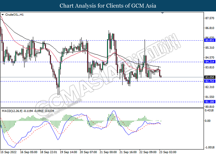The image size is (216, 154).
Task: Click the 82.310 price scale value
Action: tap(210, 87)
